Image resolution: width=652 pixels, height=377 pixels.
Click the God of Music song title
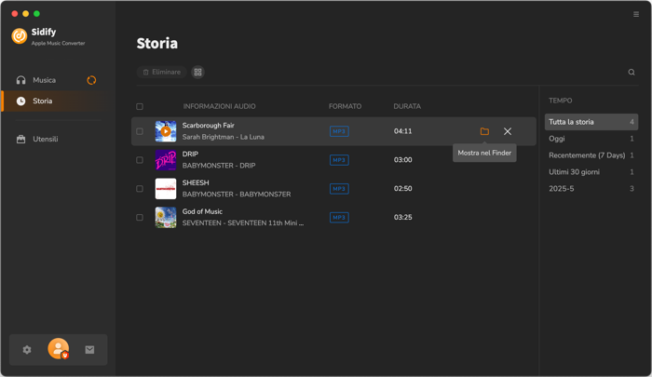[x=202, y=211]
